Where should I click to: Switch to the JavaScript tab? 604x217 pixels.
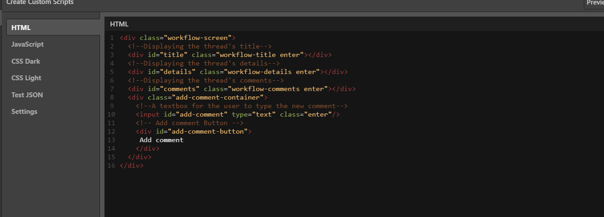(x=27, y=44)
